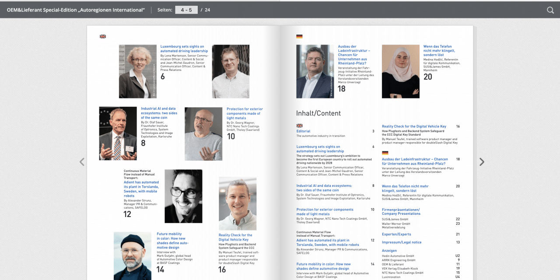Click the small UK flag above the Editorial entry
Image resolution: width=560 pixels, height=280 pixels.
pyautogui.click(x=299, y=126)
